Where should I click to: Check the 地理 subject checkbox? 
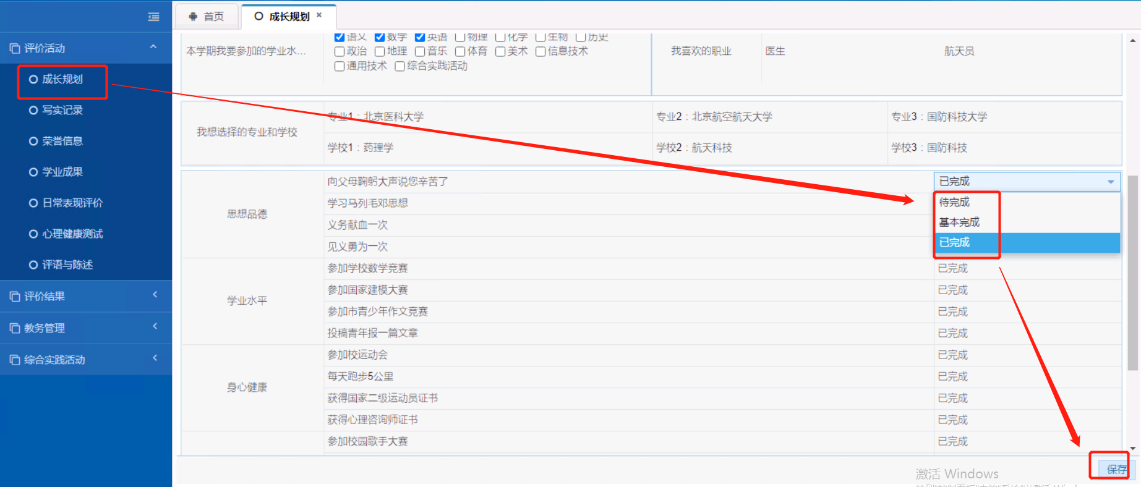click(x=380, y=51)
